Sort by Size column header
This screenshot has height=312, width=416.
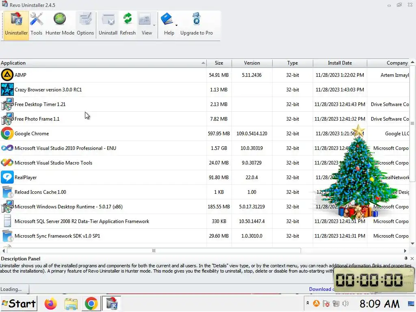click(x=219, y=63)
